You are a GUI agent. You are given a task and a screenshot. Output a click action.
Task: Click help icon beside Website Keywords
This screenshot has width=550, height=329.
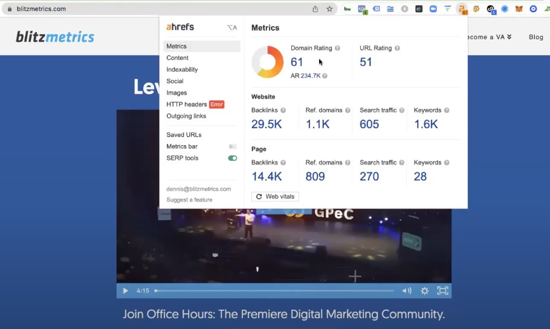tap(447, 110)
